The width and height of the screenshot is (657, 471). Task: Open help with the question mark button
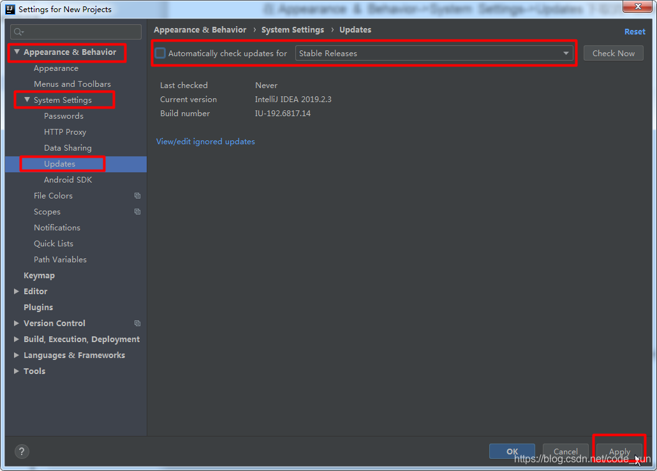[22, 452]
